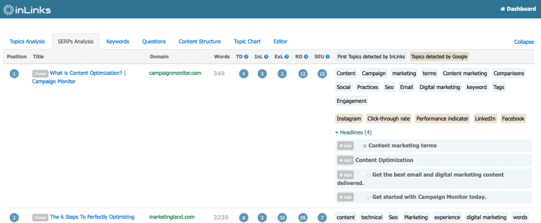Click the Email topic tag
The width and height of the screenshot is (541, 223).
(x=406, y=88)
